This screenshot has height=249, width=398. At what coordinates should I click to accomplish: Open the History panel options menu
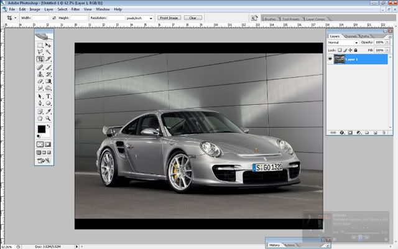(328, 245)
